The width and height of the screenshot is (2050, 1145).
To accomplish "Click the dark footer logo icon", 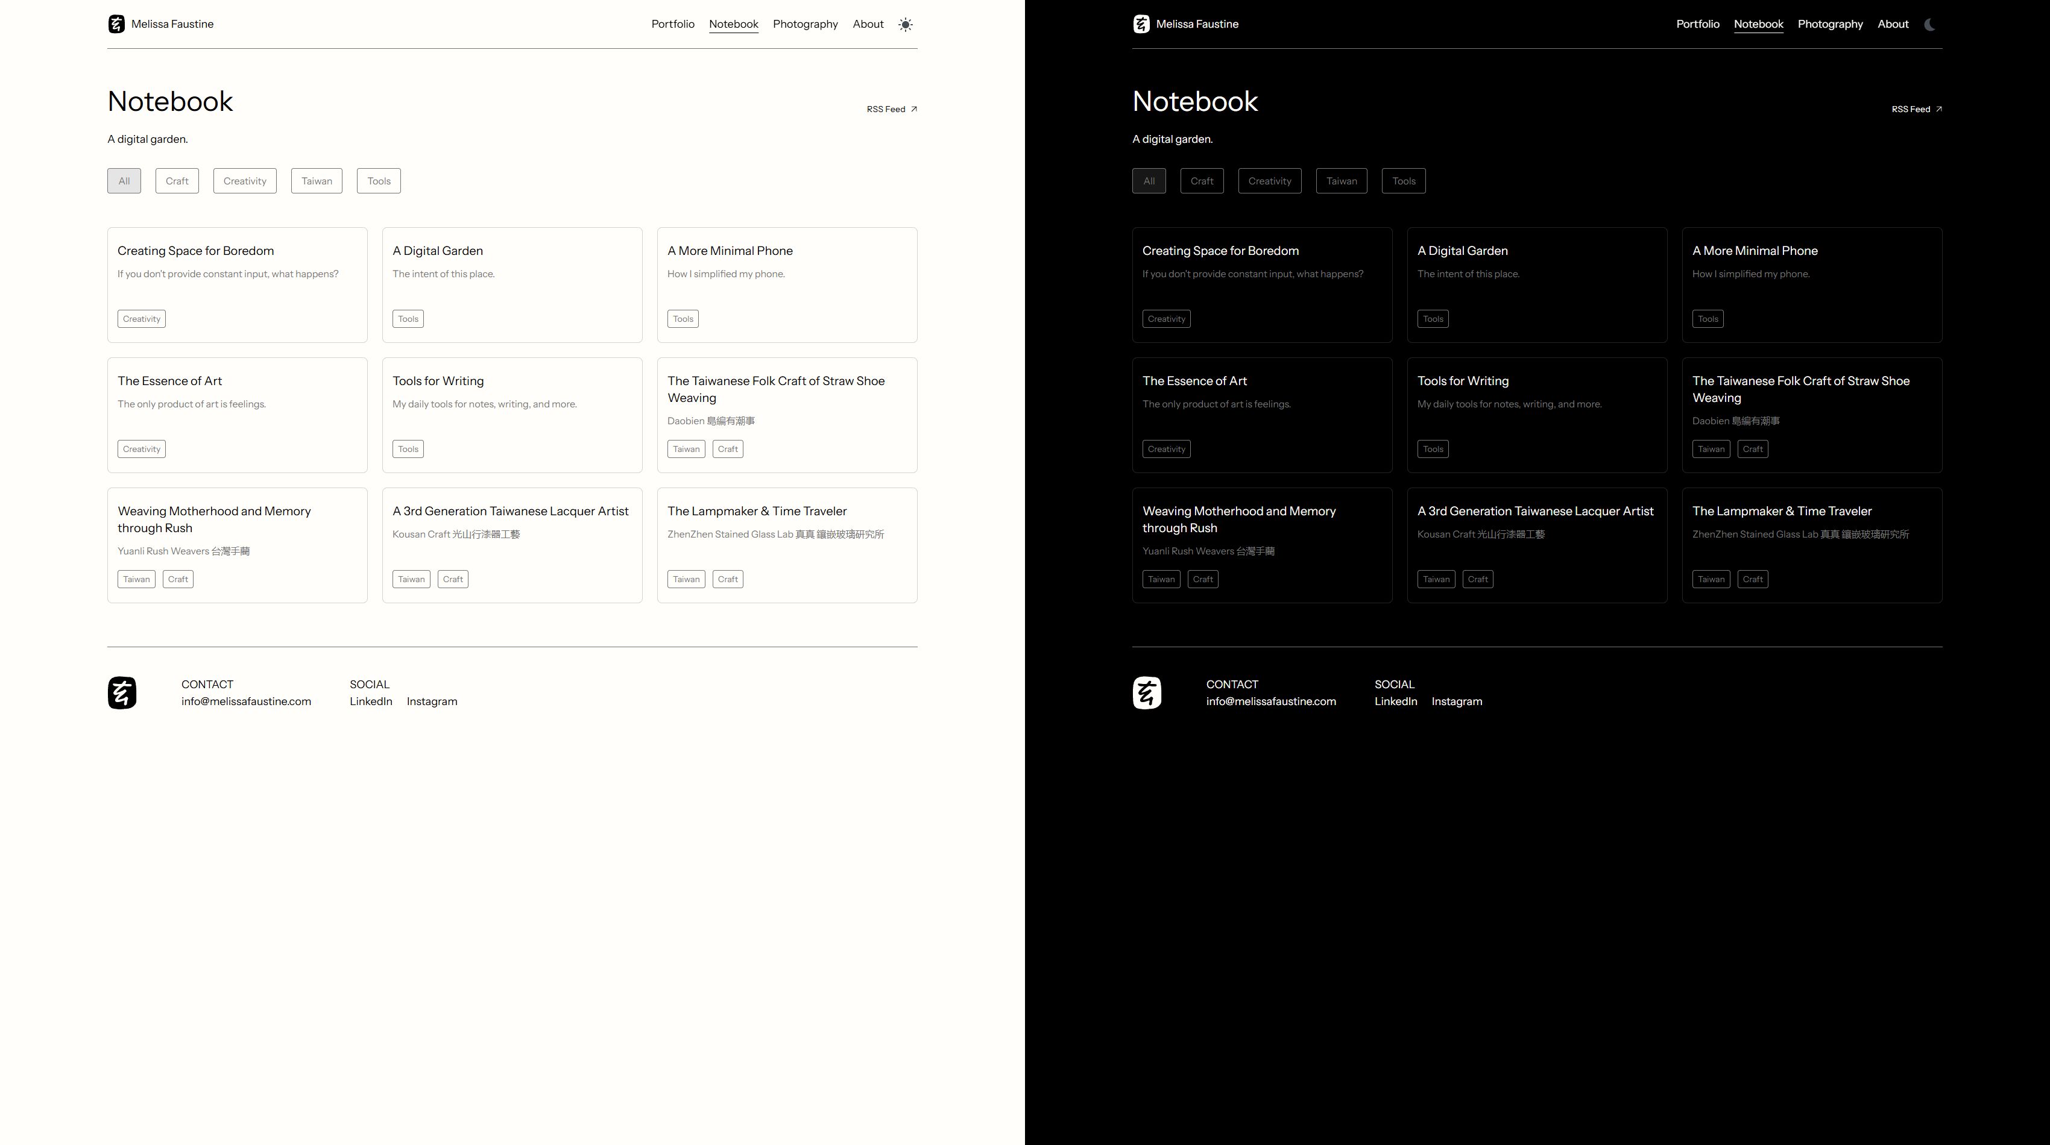I will point(1147,692).
